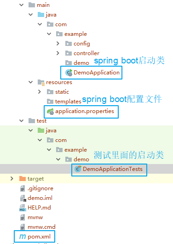
Task: Collapse the main folder
Action: click(x=21, y=5)
